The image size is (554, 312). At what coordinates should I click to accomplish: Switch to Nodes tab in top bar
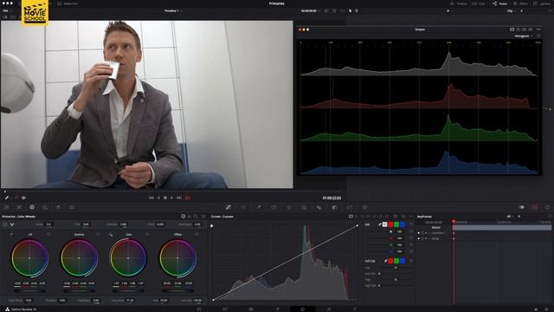(500, 3)
